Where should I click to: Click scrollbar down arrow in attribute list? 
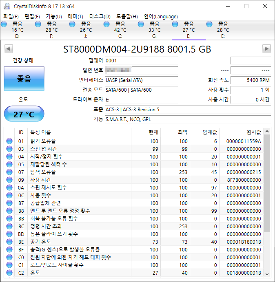tap(267, 274)
